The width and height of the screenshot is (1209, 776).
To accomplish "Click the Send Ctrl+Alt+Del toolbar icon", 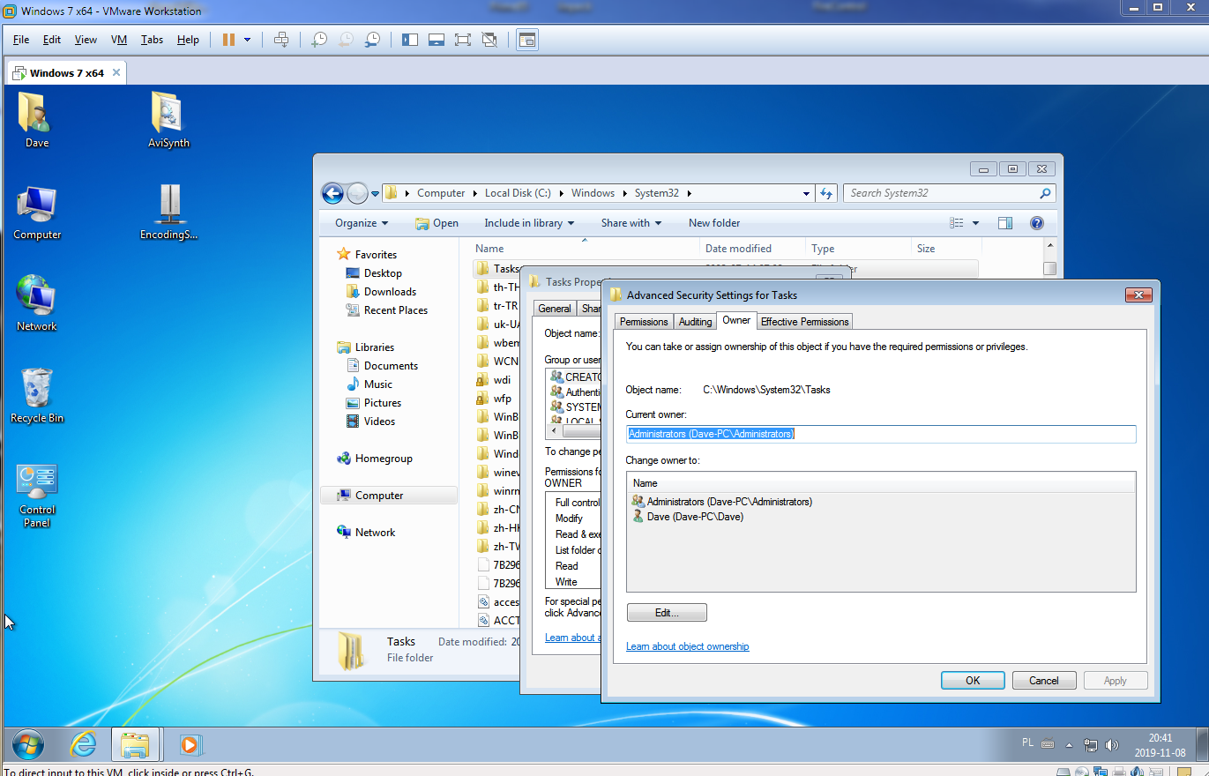I will click(x=281, y=40).
